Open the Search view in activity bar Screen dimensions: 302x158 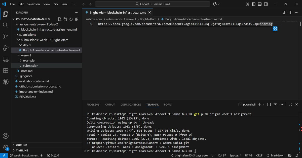[6, 25]
